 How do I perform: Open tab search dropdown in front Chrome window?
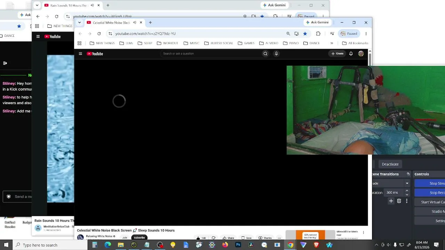[79, 23]
